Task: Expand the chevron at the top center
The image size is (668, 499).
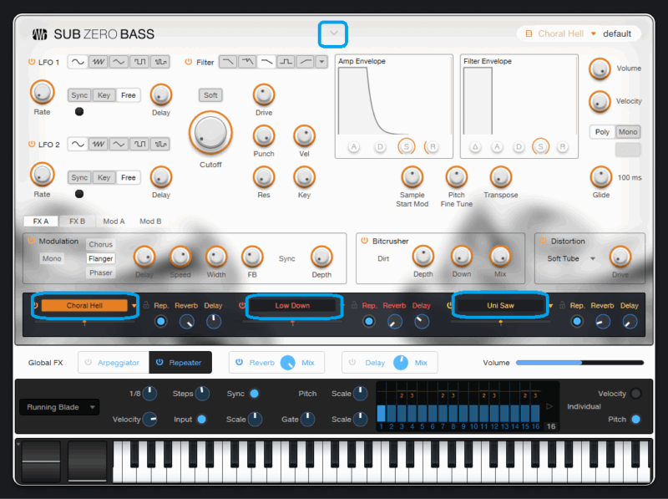Action: tap(333, 33)
